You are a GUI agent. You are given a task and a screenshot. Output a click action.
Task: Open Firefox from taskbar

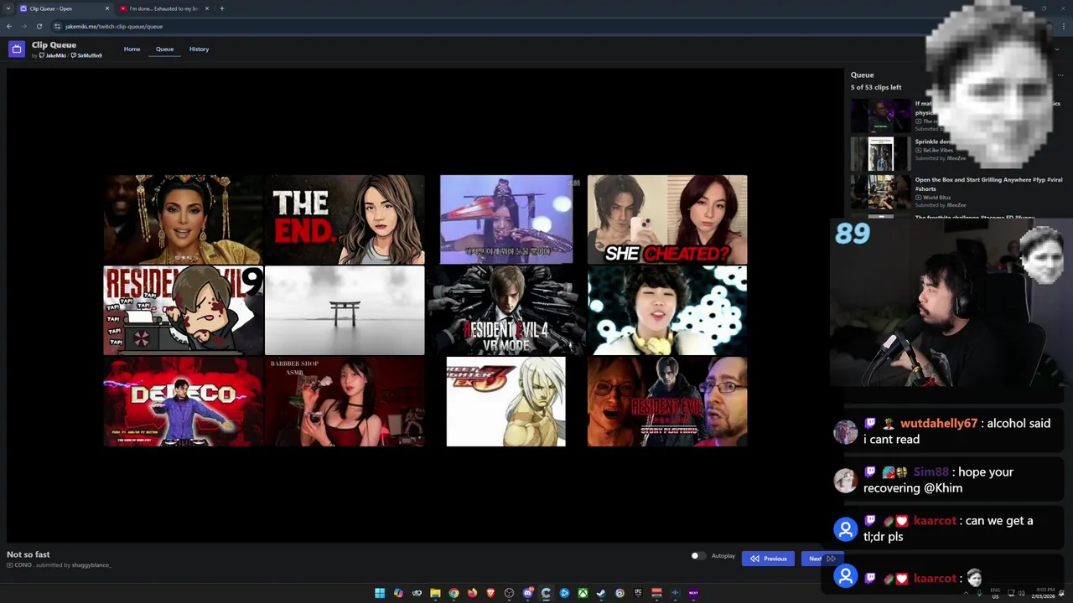coord(472,593)
